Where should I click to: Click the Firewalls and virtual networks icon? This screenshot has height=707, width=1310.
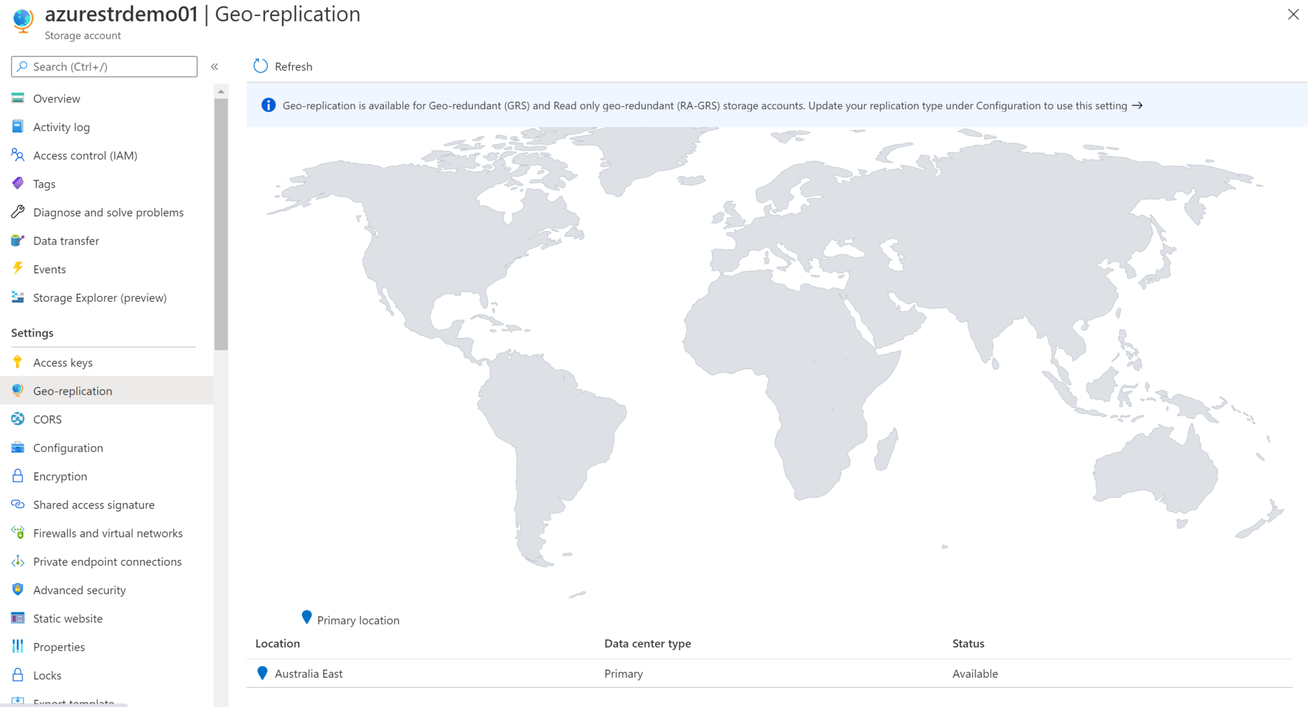(18, 533)
